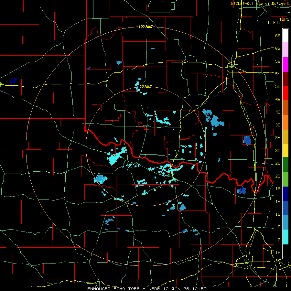
Task: Pick the dark orange swatch below 46
Action: pos(286,107)
